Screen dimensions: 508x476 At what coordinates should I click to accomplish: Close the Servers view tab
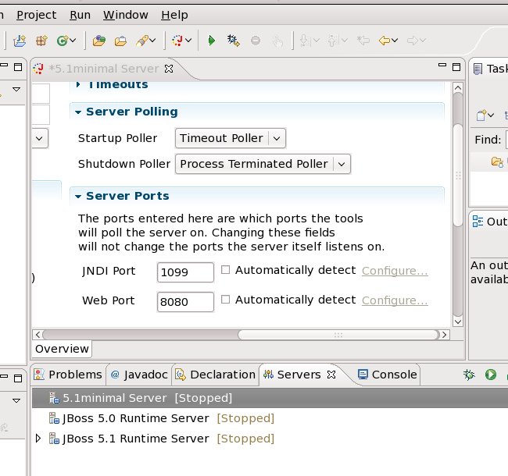coord(331,375)
